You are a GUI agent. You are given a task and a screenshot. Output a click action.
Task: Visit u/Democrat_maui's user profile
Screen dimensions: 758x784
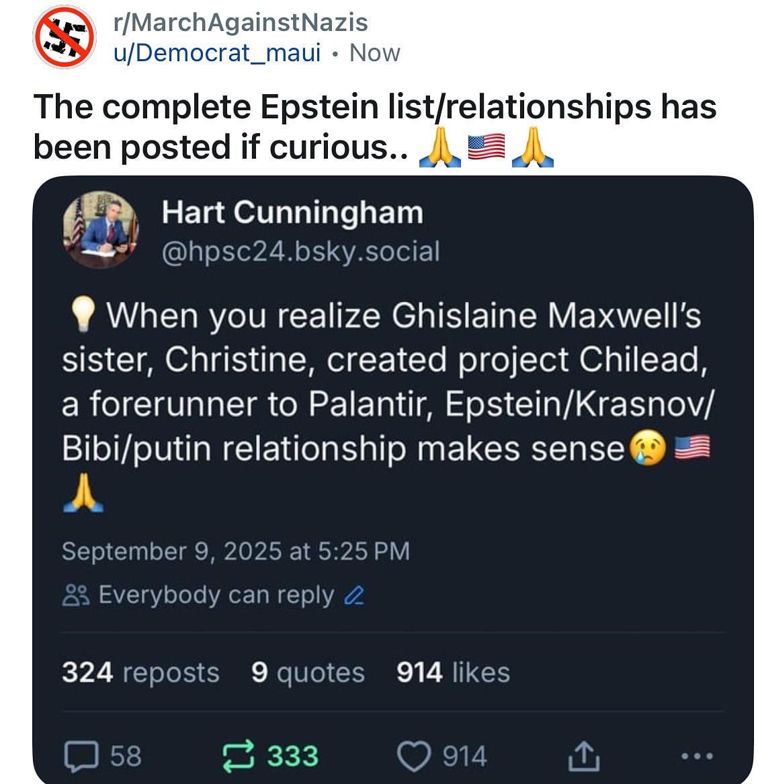click(217, 53)
